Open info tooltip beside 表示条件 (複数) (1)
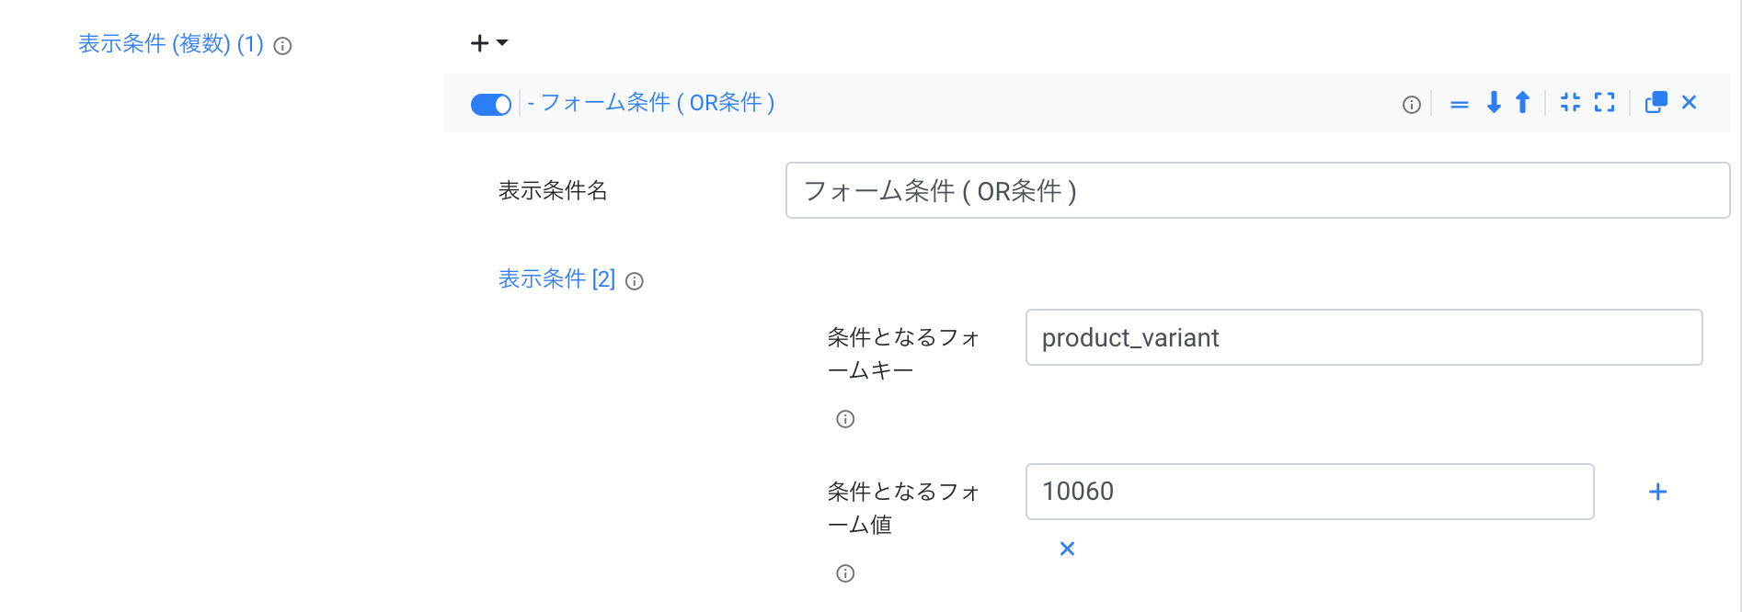1742x612 pixels. 283,46
